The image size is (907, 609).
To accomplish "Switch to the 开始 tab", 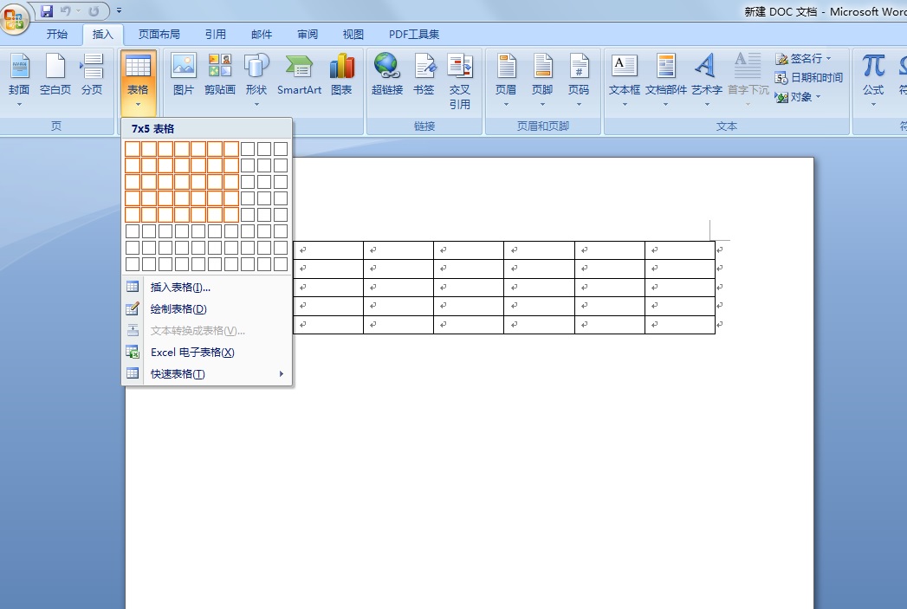I will [56, 34].
